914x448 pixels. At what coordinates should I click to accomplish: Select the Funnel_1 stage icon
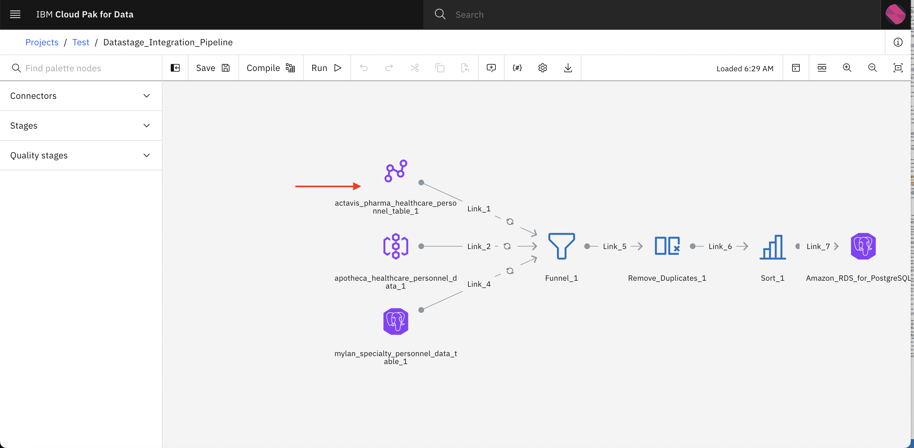point(562,246)
